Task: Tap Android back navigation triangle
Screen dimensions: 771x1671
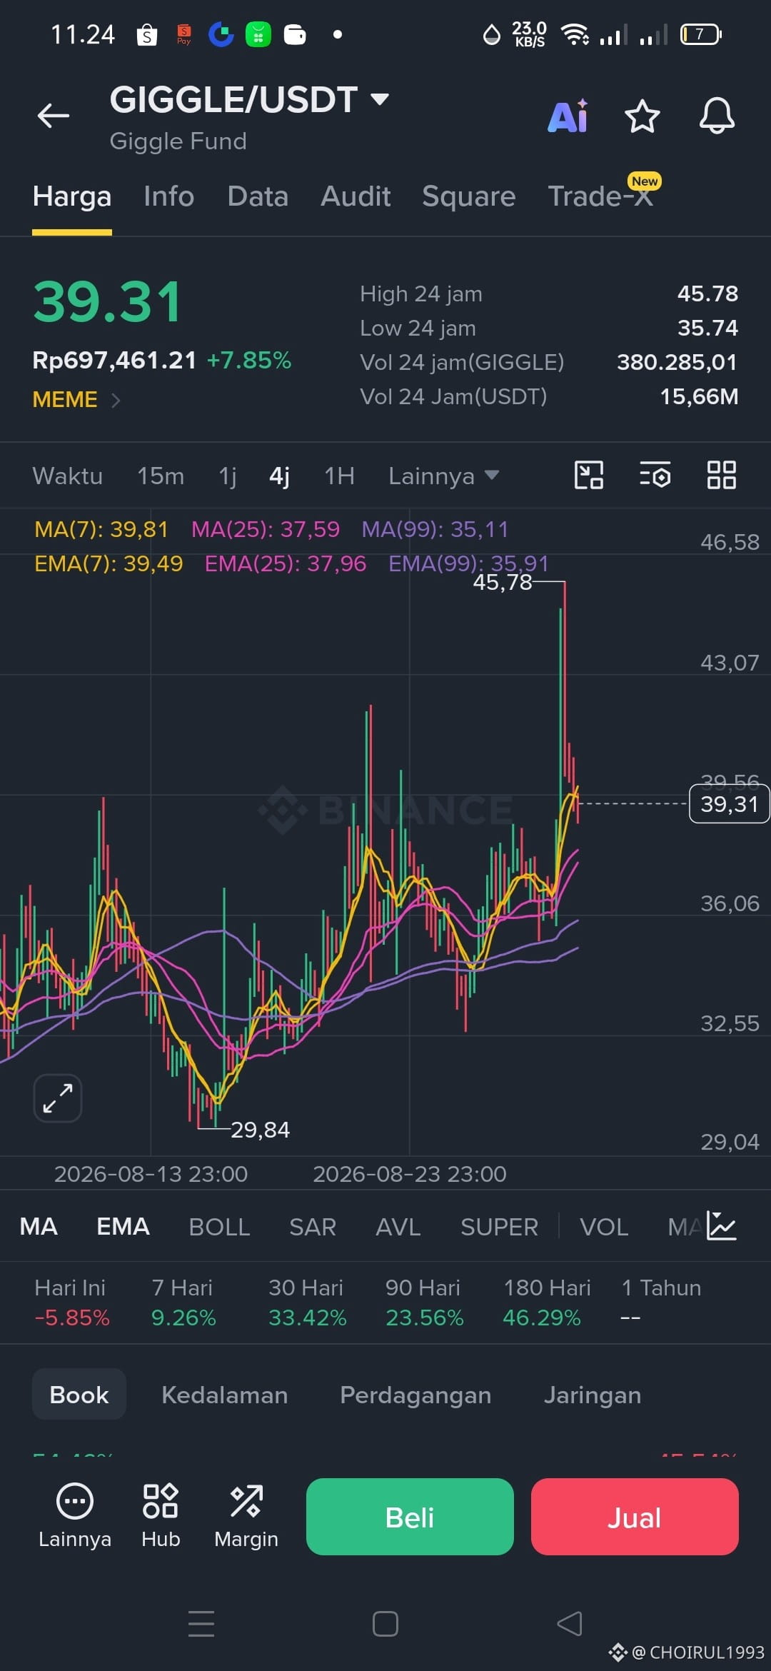Action: tap(570, 1623)
